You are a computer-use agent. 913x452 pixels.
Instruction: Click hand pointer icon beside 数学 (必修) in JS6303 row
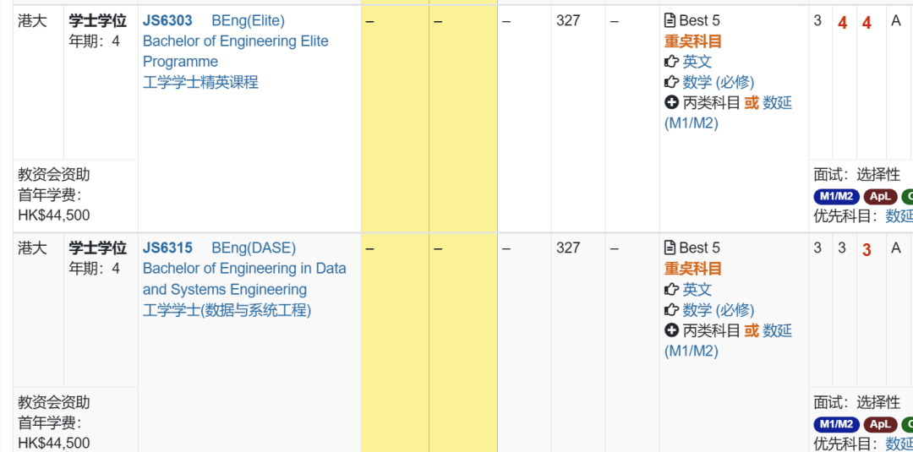pos(671,82)
